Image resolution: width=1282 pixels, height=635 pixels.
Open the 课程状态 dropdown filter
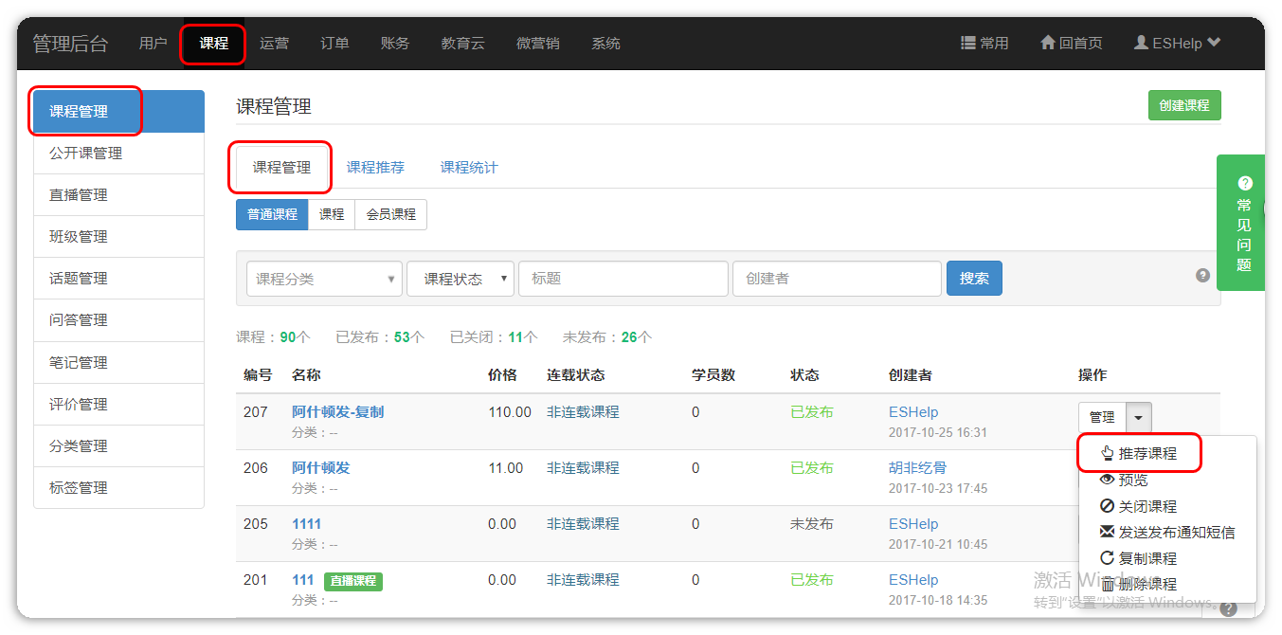(460, 279)
